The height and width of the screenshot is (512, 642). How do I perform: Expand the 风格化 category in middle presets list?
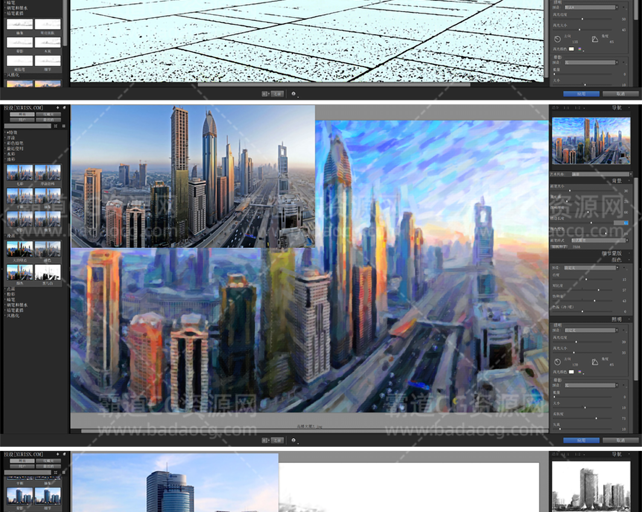[x=13, y=316]
